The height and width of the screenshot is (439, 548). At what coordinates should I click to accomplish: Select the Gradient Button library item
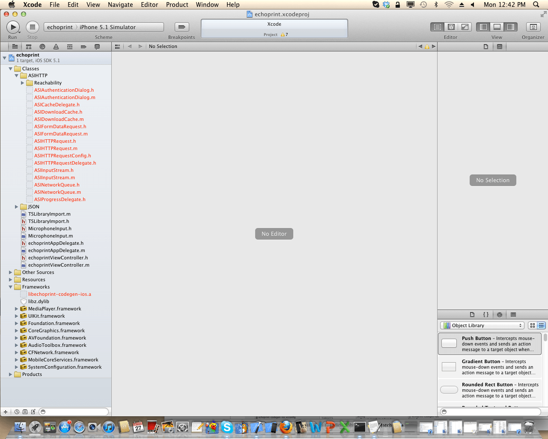[x=490, y=367]
